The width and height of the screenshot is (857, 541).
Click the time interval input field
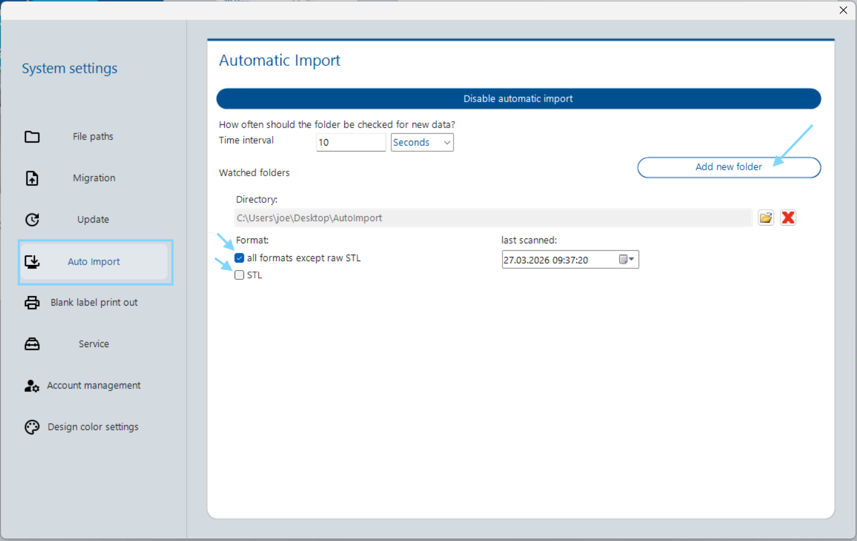(x=351, y=142)
